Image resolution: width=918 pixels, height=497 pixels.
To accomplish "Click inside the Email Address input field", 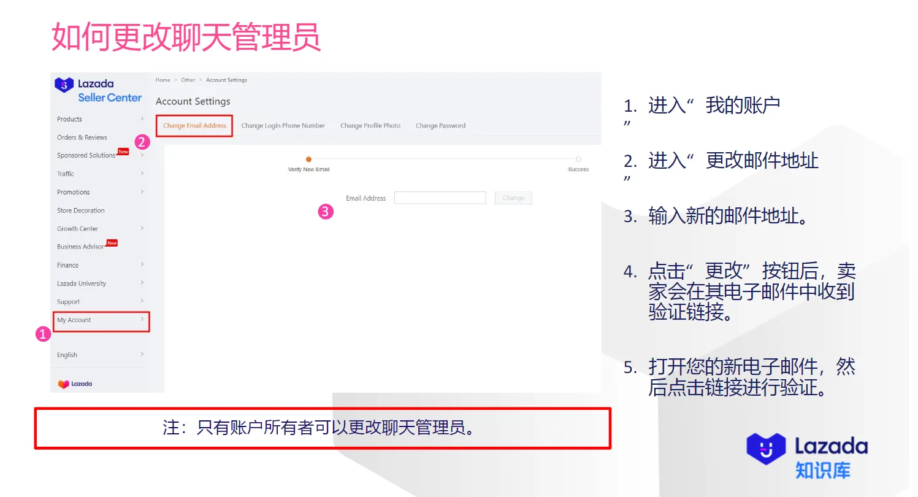I will coord(440,198).
